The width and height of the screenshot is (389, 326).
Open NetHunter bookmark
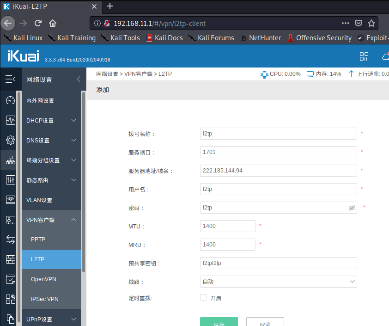[x=261, y=38]
